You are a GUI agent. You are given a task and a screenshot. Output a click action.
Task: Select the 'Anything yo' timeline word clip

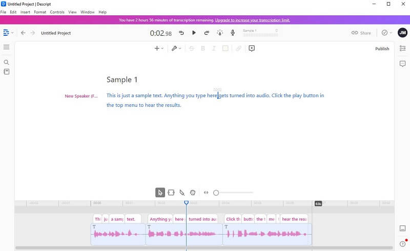click(160, 219)
